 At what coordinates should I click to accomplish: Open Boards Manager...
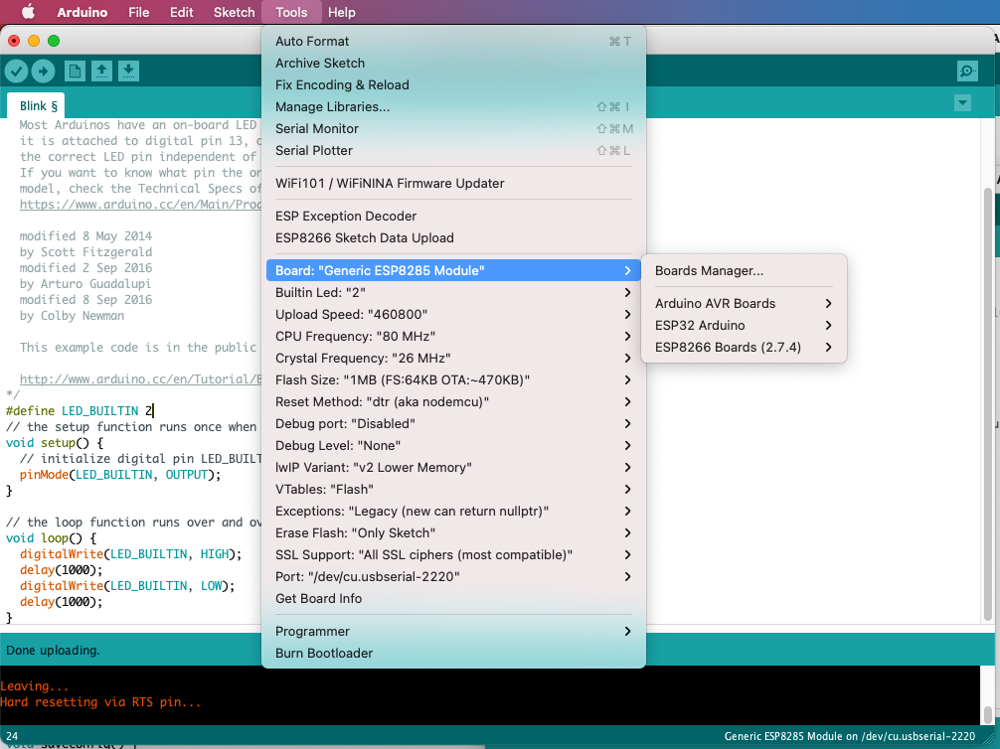tap(744, 271)
